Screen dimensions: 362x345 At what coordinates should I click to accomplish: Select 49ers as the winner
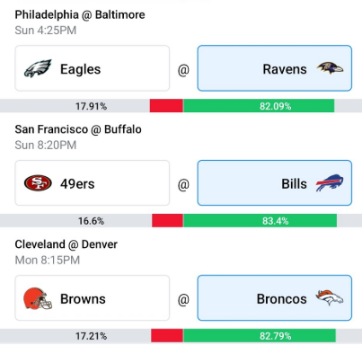[93, 183]
